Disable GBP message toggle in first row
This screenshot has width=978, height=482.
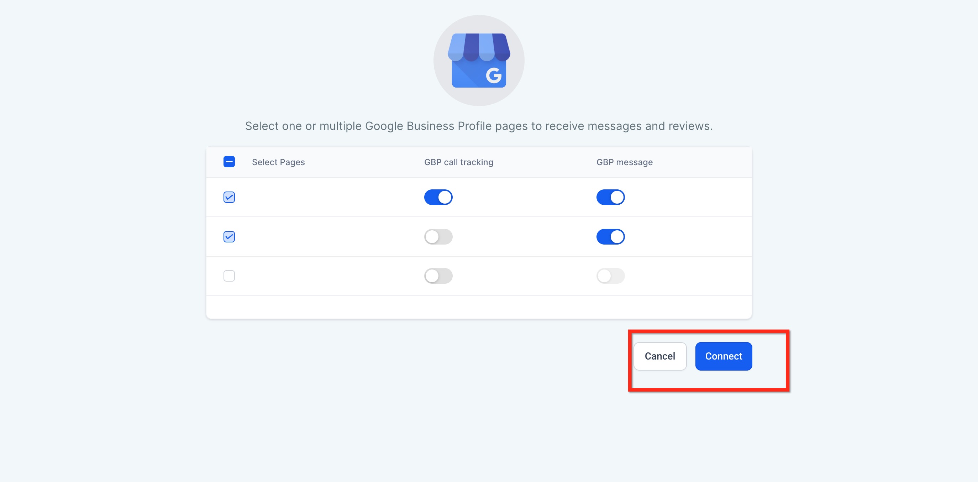click(x=610, y=197)
